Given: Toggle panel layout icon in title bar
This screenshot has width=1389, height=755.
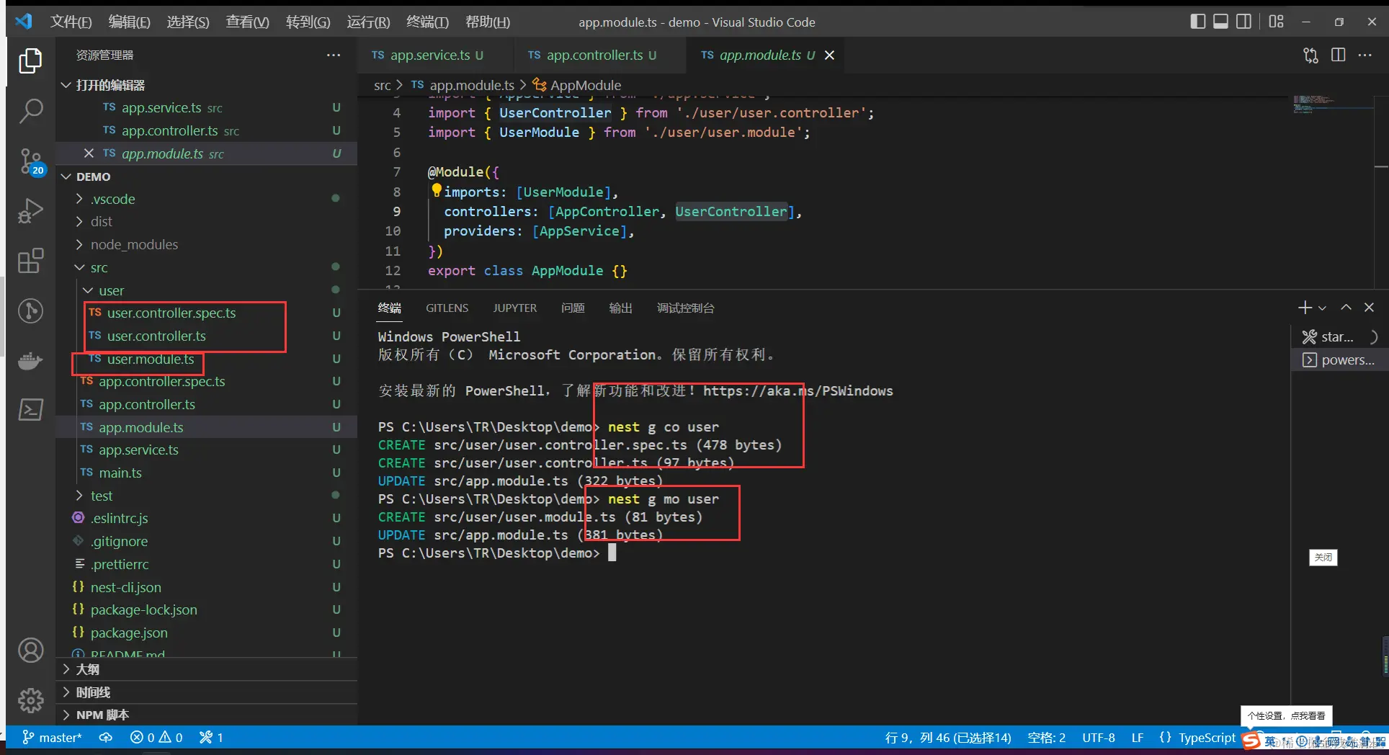Looking at the screenshot, I should click(x=1220, y=22).
